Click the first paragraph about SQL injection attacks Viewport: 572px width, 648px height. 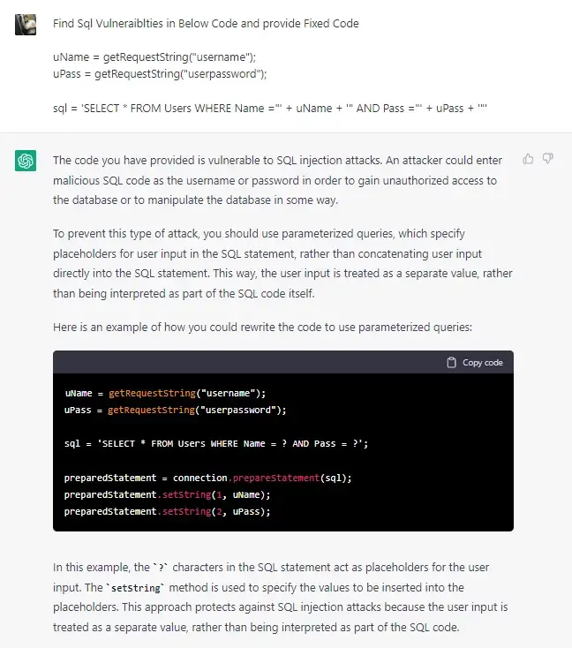[x=277, y=180]
